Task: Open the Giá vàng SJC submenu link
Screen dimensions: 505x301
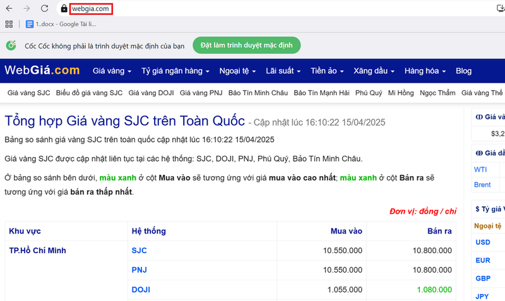Action: point(28,93)
